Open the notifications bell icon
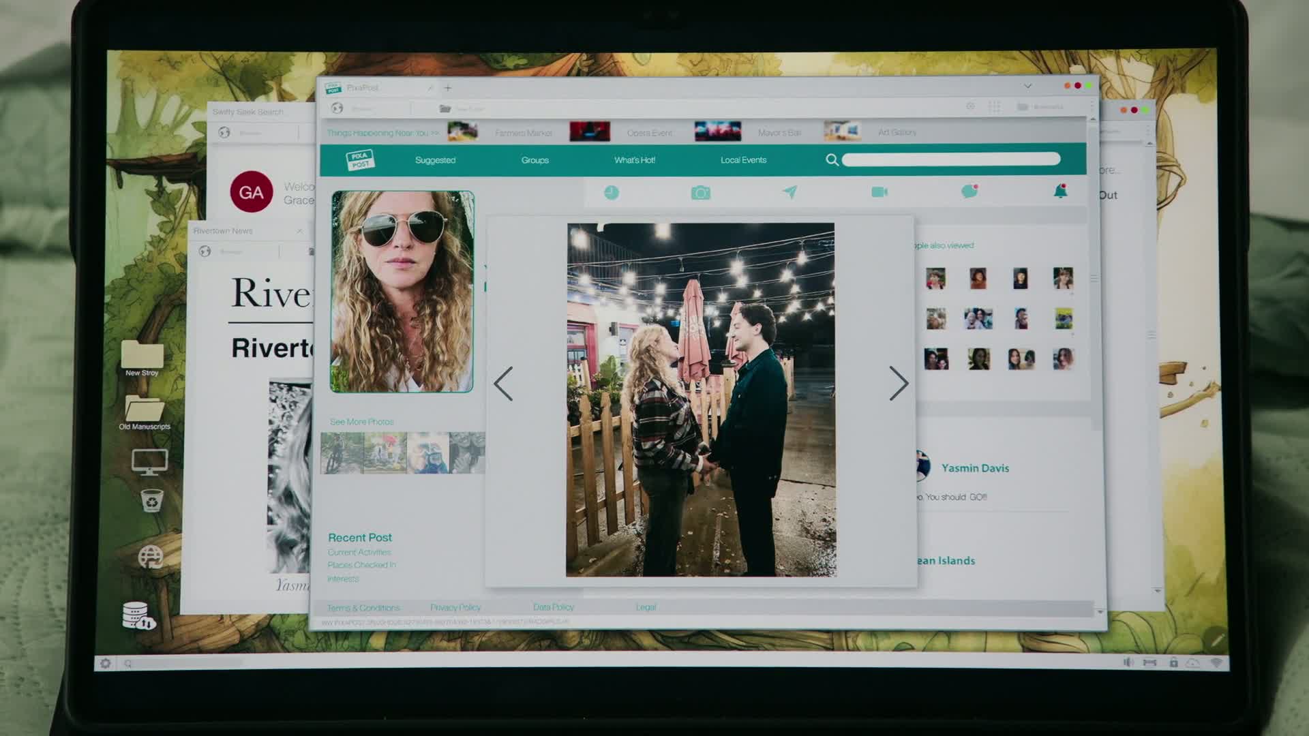Image resolution: width=1309 pixels, height=736 pixels. [x=1060, y=191]
